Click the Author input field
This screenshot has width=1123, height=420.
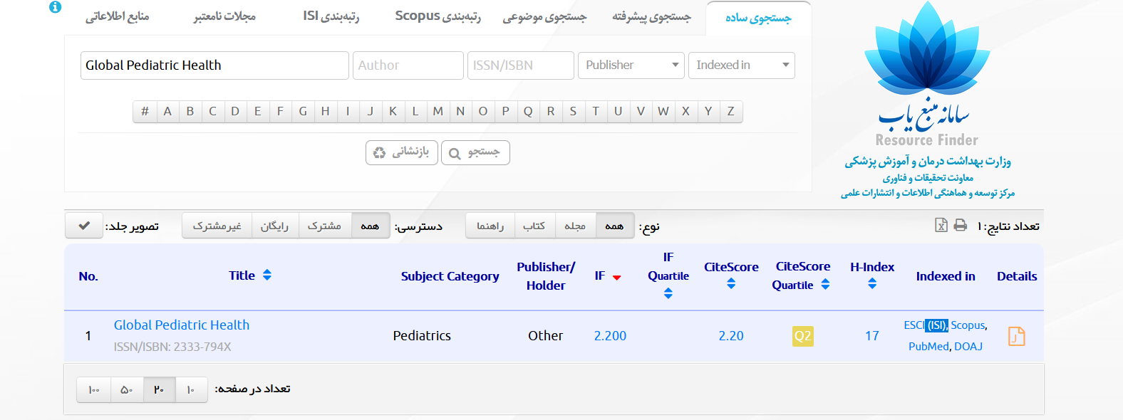[x=408, y=65]
